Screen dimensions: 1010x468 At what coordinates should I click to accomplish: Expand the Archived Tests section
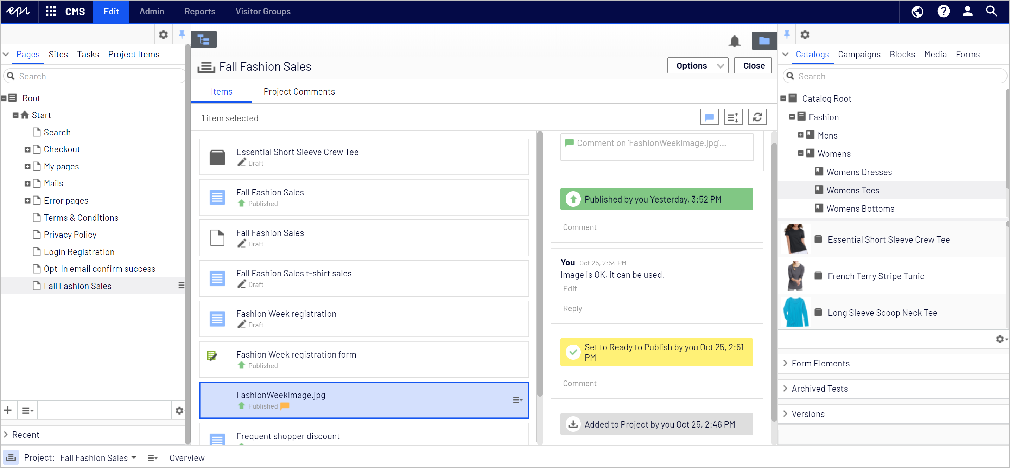pos(819,389)
